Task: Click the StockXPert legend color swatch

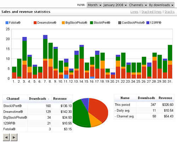Action: 91,23
